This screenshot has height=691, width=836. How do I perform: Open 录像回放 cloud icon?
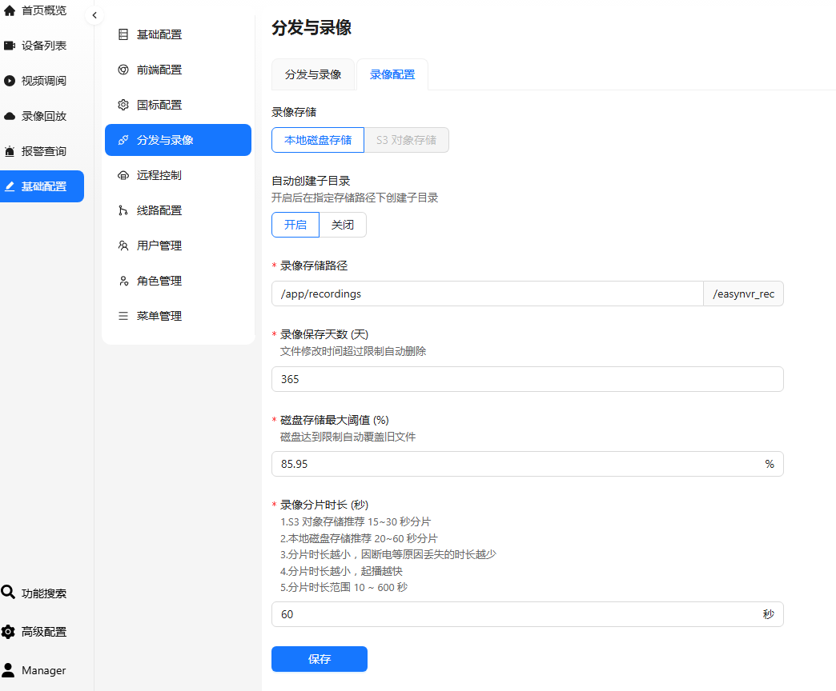[10, 116]
